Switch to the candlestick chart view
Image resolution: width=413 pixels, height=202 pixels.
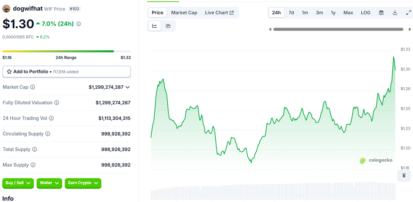coord(168,26)
